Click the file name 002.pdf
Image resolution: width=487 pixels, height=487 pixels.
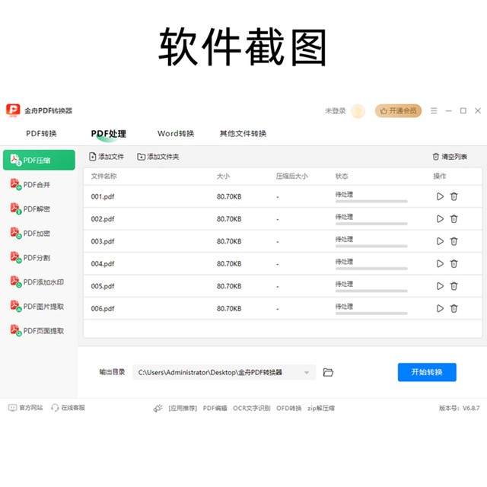(x=103, y=219)
